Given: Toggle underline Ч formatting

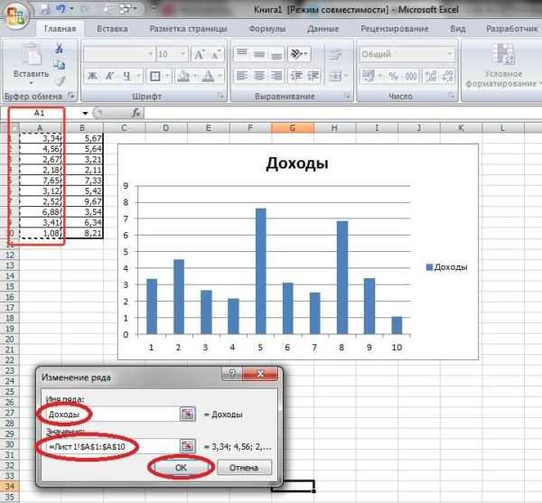Looking at the screenshot, I should pyautogui.click(x=126, y=76).
